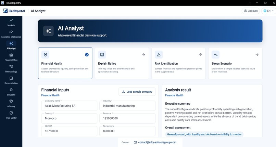
Task: Click the BlueReportAI title bar app icon
Action: (x=2, y=3)
